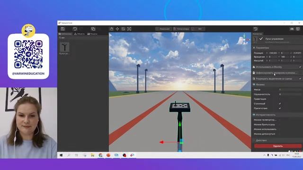Open the history clock icon above inspector
This screenshot has height=170, width=303.
tap(256, 29)
